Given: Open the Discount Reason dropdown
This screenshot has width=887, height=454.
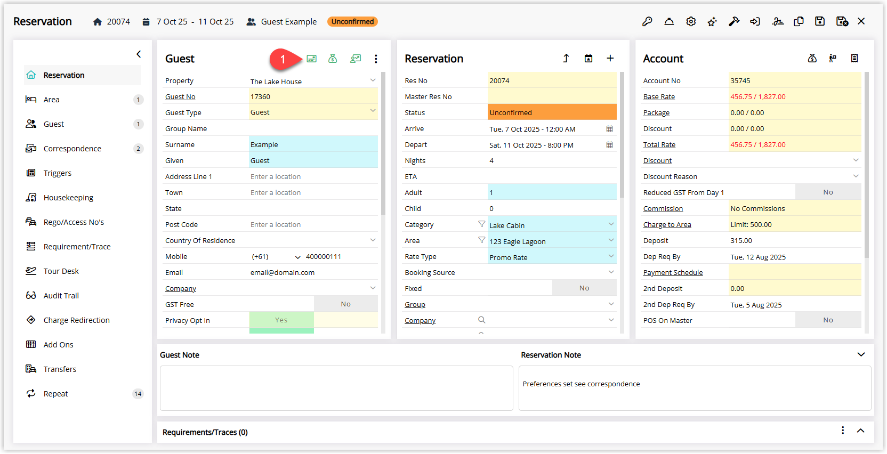Looking at the screenshot, I should coord(856,176).
